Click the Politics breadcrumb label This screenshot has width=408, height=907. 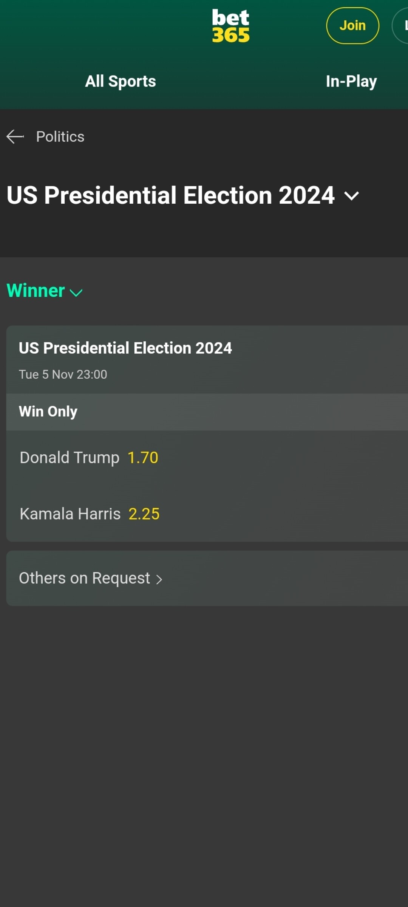(x=60, y=136)
